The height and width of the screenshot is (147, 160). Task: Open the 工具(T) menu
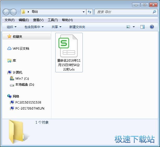point(53,20)
